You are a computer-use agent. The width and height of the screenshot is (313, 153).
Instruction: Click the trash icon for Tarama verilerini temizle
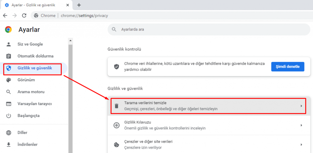tap(116, 106)
